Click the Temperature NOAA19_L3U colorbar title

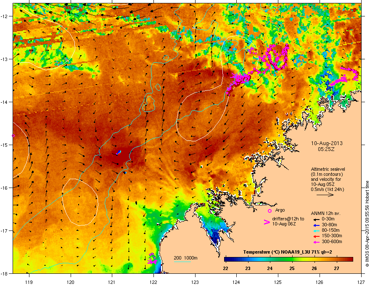(x=288, y=252)
